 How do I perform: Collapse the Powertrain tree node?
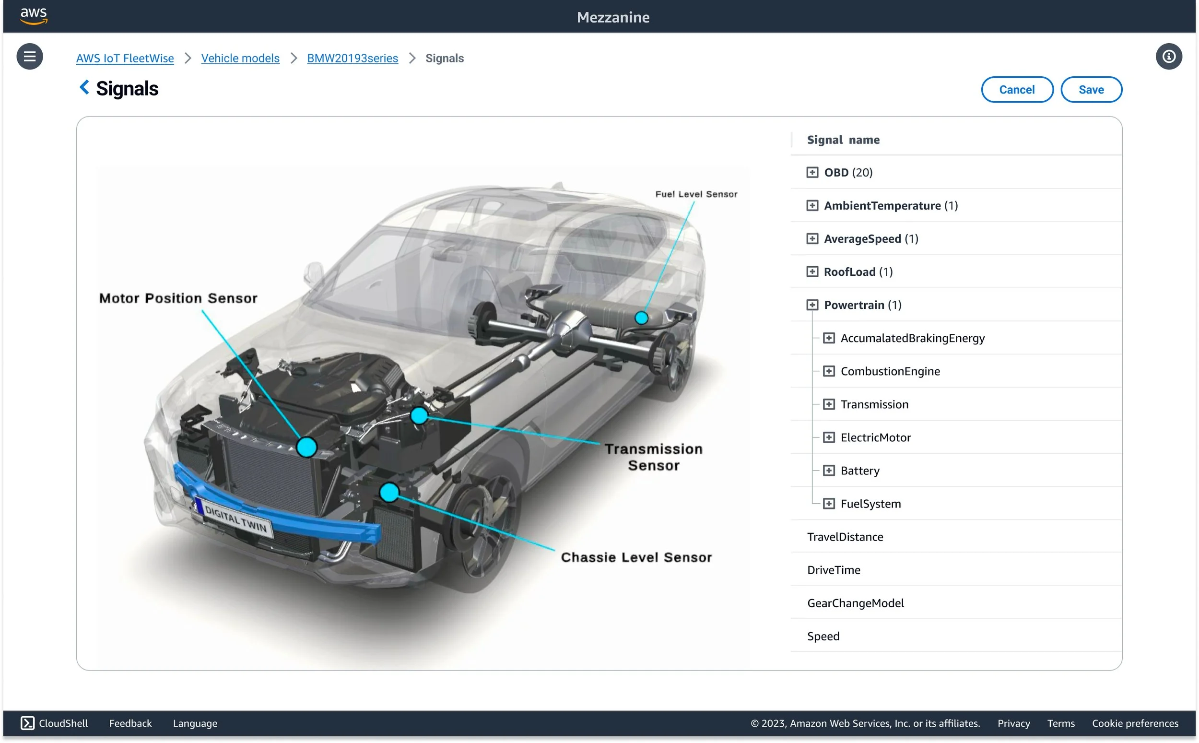pyautogui.click(x=812, y=305)
